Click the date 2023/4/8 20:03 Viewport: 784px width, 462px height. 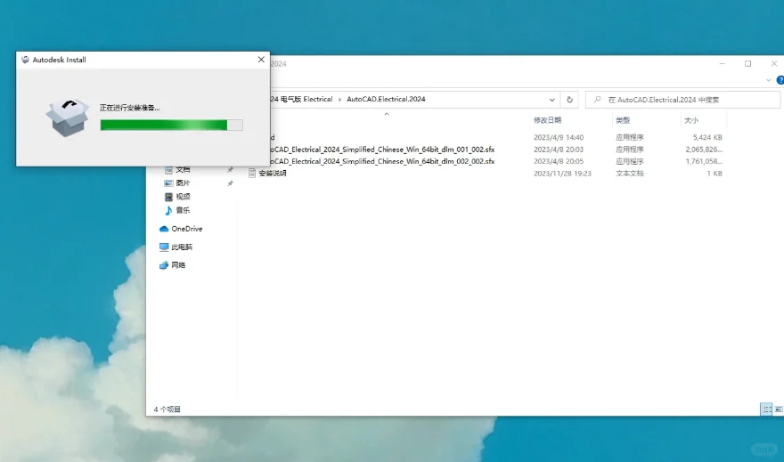(559, 150)
